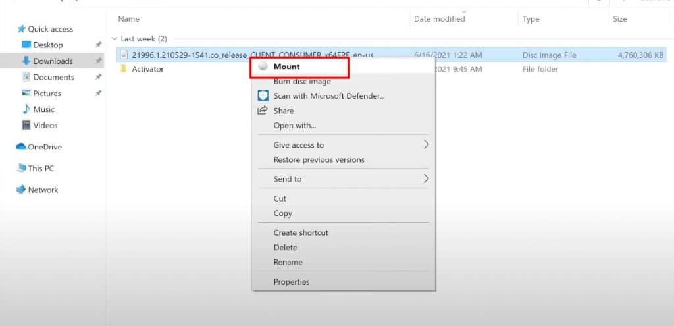Open Pictures in the navigation pane
674x326 pixels.
47,94
